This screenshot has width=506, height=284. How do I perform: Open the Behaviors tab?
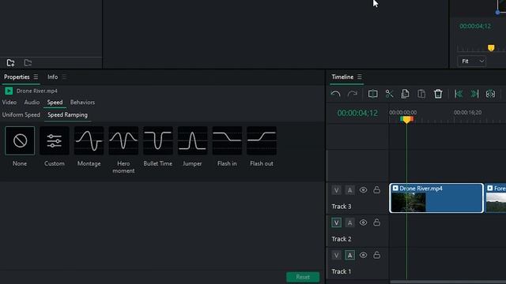[82, 103]
